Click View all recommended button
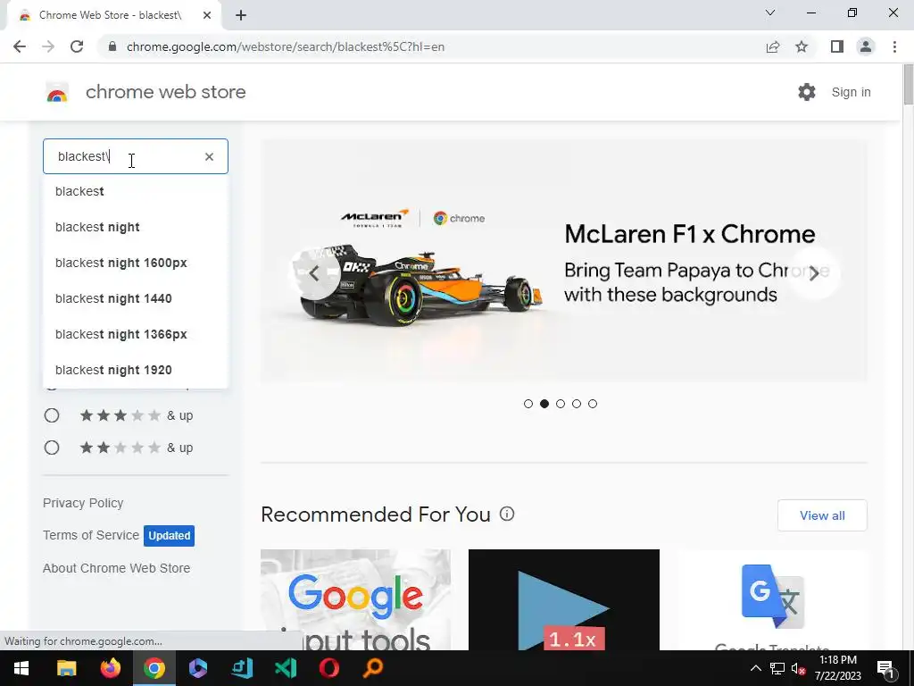This screenshot has width=914, height=686. coord(822,515)
